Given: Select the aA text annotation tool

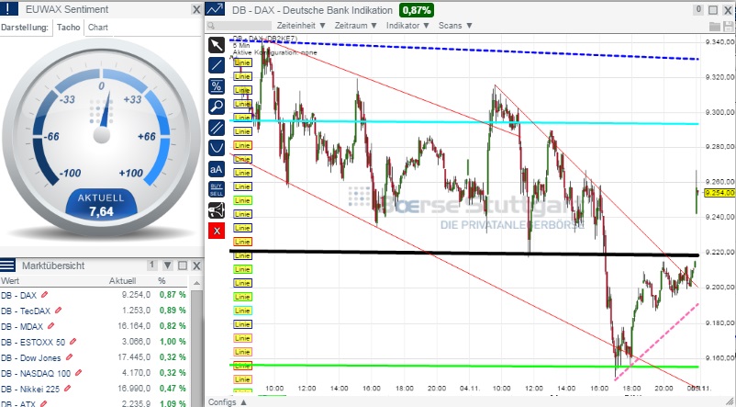Looking at the screenshot, I should pos(217,169).
